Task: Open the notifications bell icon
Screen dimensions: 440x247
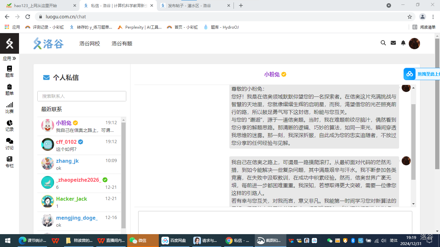Action: (x=403, y=43)
